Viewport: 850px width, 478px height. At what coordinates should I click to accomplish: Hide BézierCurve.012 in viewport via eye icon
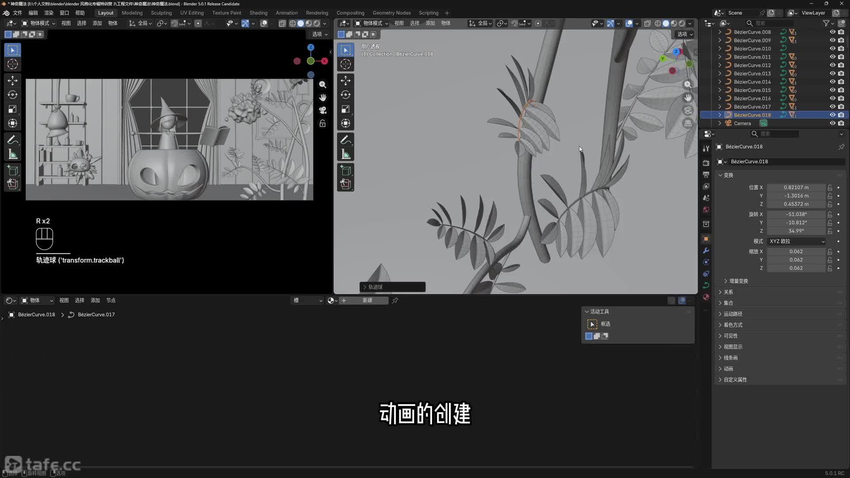tap(832, 65)
